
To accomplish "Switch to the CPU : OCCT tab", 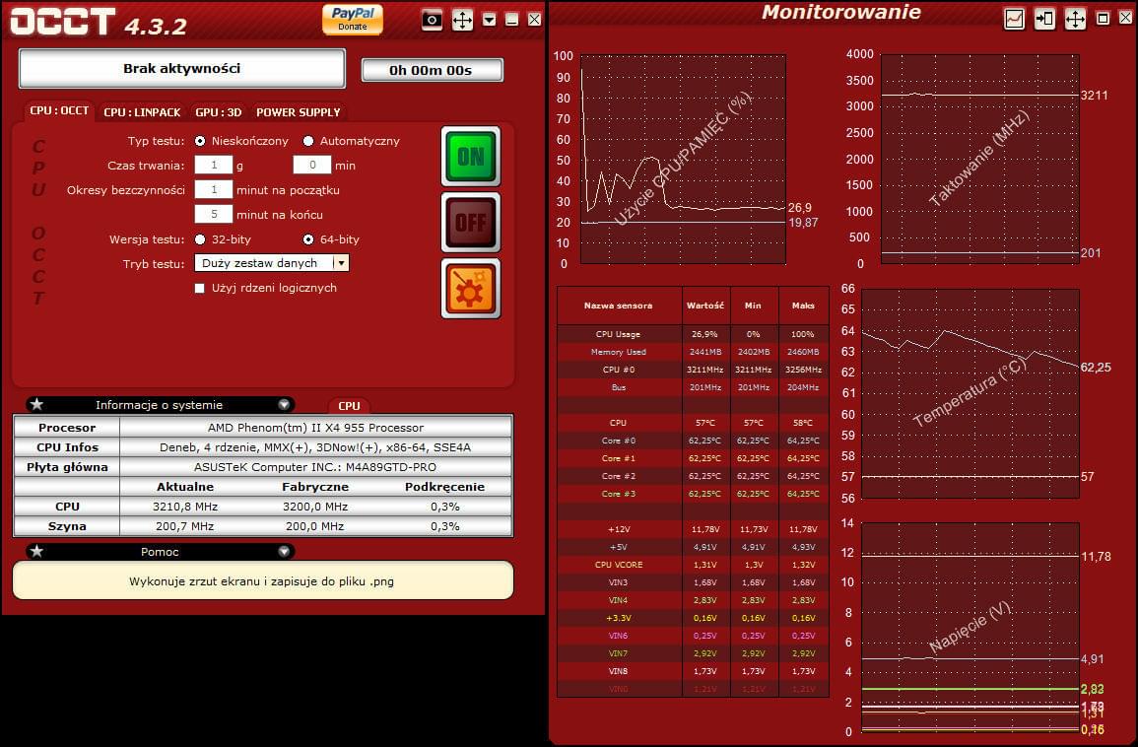I will pyautogui.click(x=59, y=111).
